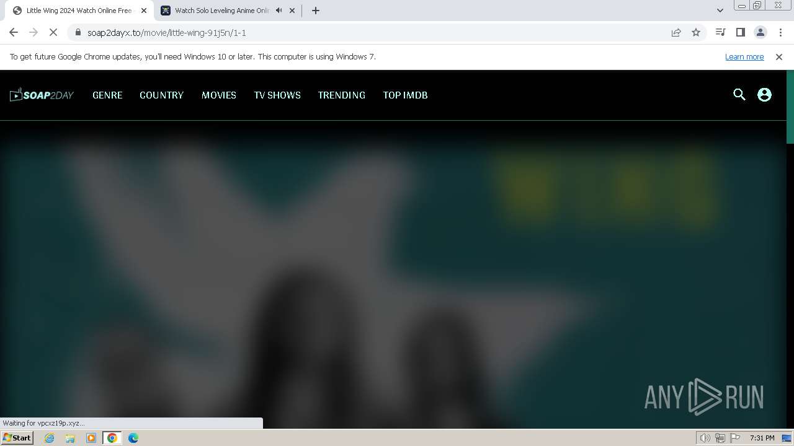Go back to the previous page
This screenshot has height=446, width=794.
point(14,32)
